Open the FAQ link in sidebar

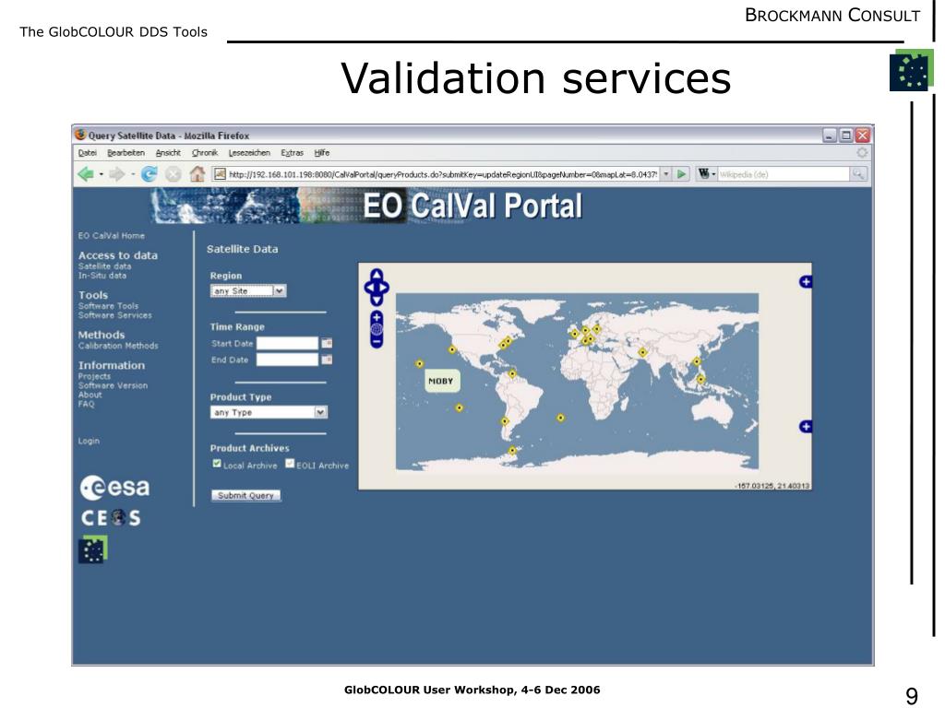[86, 404]
